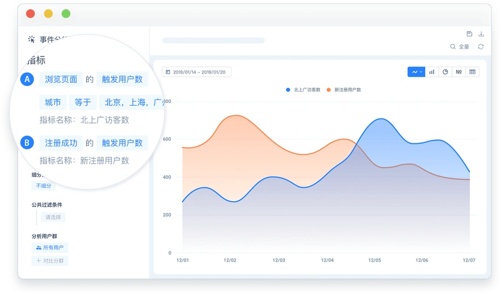Click the report title placeholder bar

[214, 40]
